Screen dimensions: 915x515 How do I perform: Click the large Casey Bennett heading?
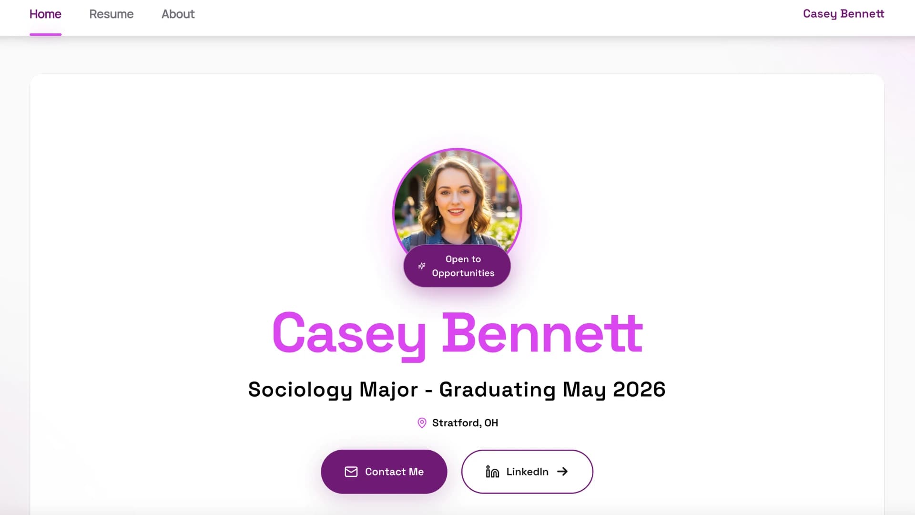point(457,334)
